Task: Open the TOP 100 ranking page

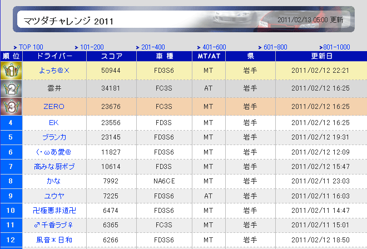Action: pos(31,47)
